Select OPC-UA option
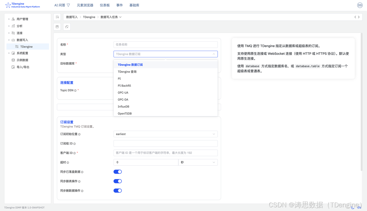The image size is (367, 211). [x=165, y=93]
